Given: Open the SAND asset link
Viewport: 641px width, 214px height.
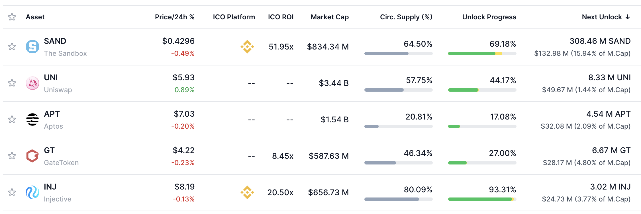Looking at the screenshot, I should (55, 41).
